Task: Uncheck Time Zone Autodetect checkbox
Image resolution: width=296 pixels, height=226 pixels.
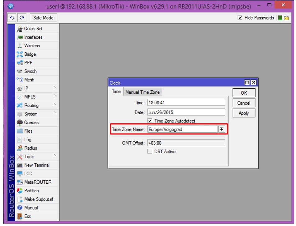Action: tap(150, 121)
